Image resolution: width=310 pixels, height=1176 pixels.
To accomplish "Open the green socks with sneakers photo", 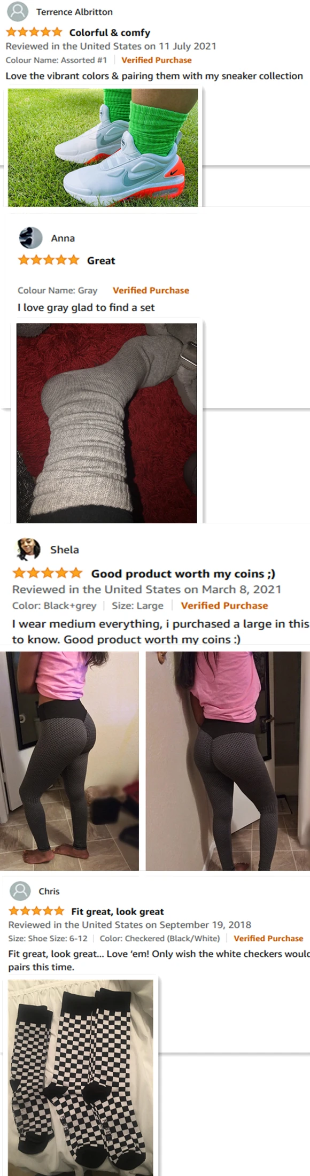I will (103, 148).
